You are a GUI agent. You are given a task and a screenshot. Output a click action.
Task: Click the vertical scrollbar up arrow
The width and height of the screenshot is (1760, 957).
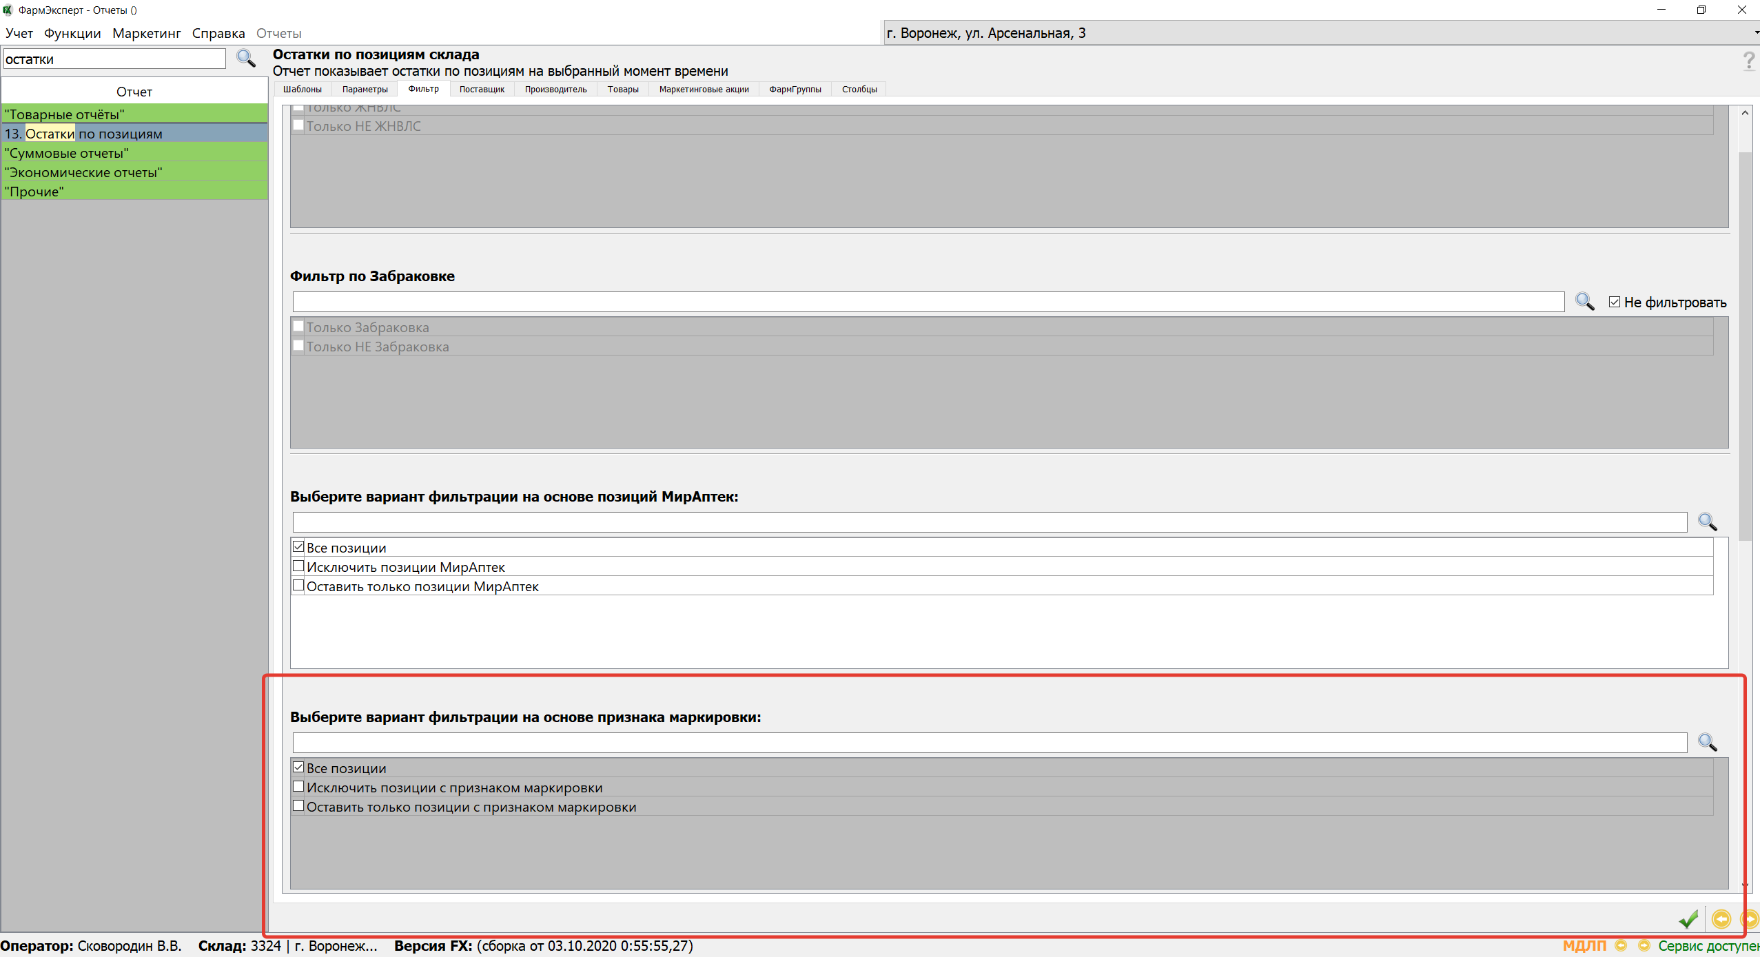1745,113
